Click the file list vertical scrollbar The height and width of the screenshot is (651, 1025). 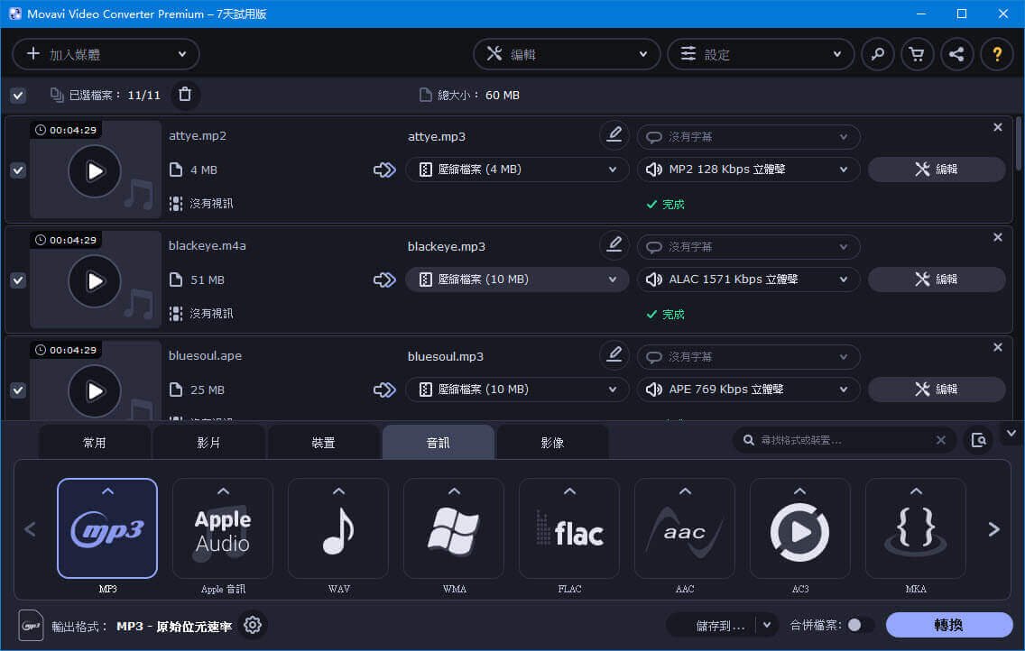click(x=1018, y=143)
